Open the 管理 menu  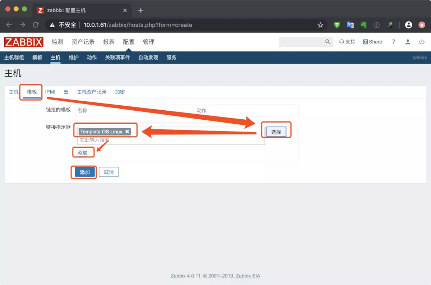[149, 42]
